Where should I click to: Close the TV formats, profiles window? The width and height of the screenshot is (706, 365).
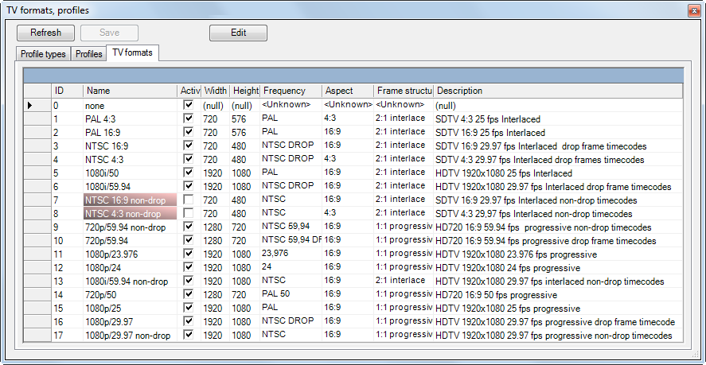pyautogui.click(x=695, y=10)
